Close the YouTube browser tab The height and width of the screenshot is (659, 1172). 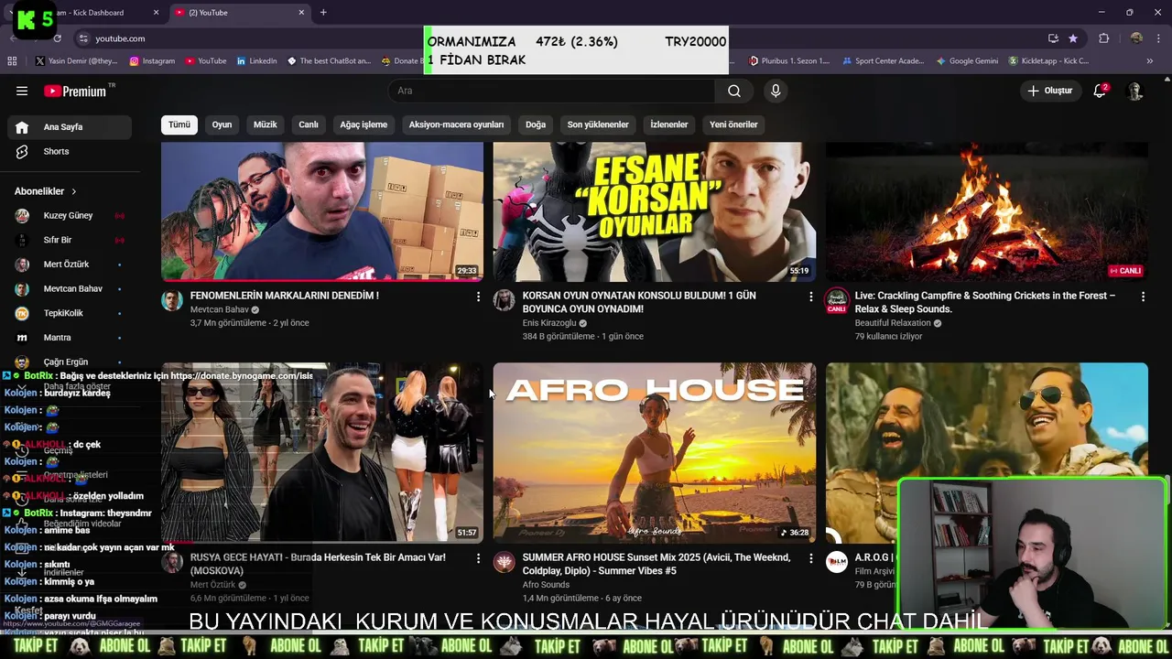pos(301,13)
